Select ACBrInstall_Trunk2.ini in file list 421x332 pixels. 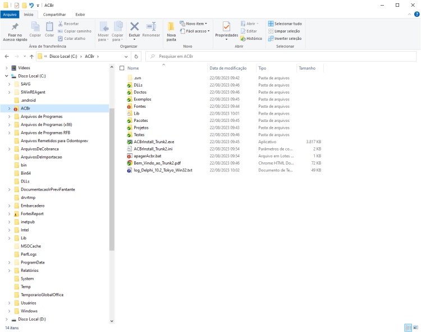[153, 149]
